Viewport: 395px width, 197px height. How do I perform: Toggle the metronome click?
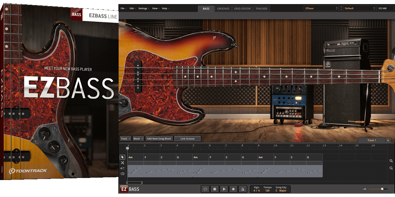[243, 189]
